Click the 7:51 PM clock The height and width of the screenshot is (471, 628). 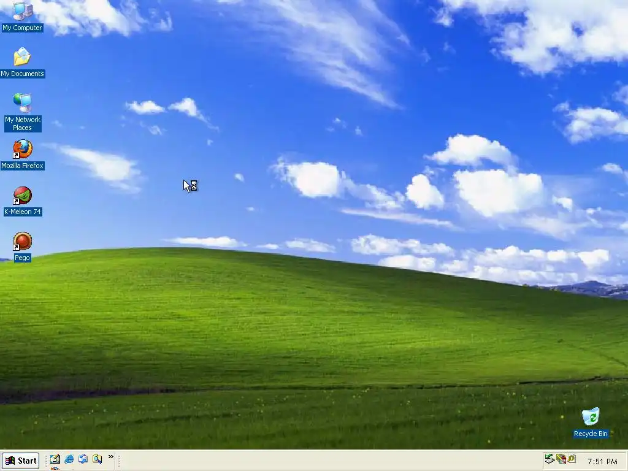tap(602, 461)
